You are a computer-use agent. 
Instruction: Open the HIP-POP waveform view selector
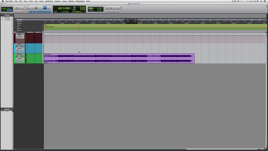20,58
